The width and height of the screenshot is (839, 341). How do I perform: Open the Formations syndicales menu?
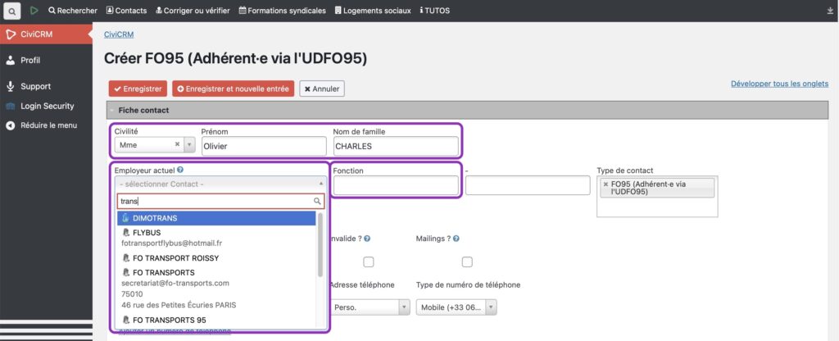coord(282,11)
